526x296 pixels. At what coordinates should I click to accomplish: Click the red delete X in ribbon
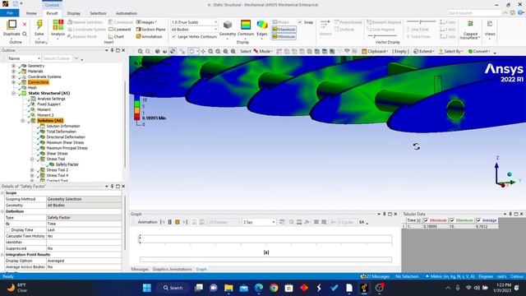pyautogui.click(x=25, y=24)
